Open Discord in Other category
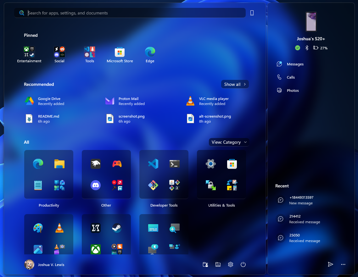This screenshot has width=358, height=277. (x=95, y=185)
